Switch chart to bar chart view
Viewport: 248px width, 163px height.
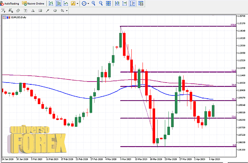(x=51, y=3)
